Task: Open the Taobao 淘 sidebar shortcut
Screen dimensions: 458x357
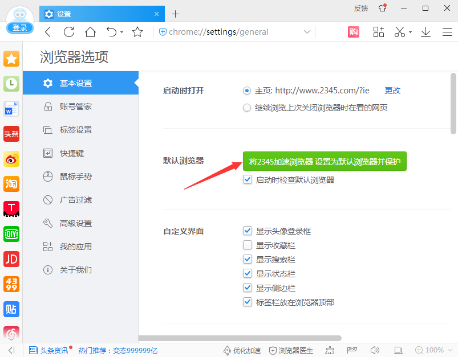Action: [11, 184]
